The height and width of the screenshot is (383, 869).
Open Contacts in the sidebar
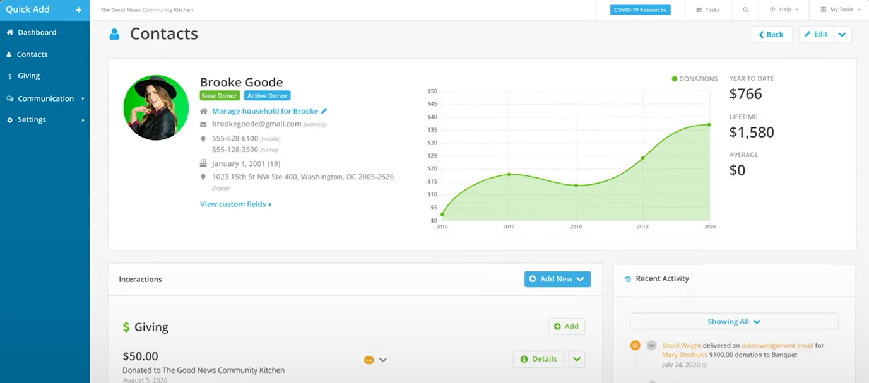(32, 54)
